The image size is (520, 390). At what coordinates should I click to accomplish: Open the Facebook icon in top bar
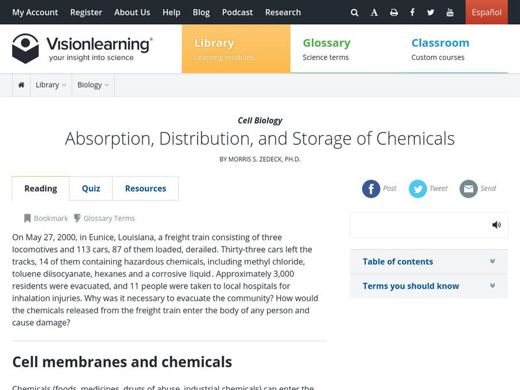point(412,12)
